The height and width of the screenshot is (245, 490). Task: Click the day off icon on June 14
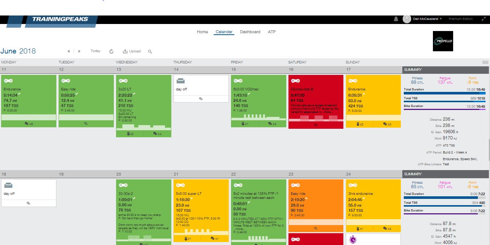coord(181,81)
